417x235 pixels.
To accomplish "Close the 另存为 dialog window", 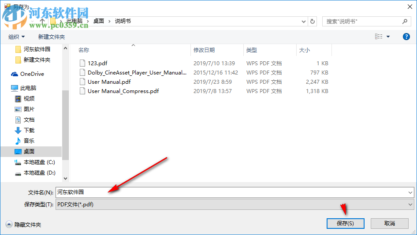I will (x=410, y=7).
